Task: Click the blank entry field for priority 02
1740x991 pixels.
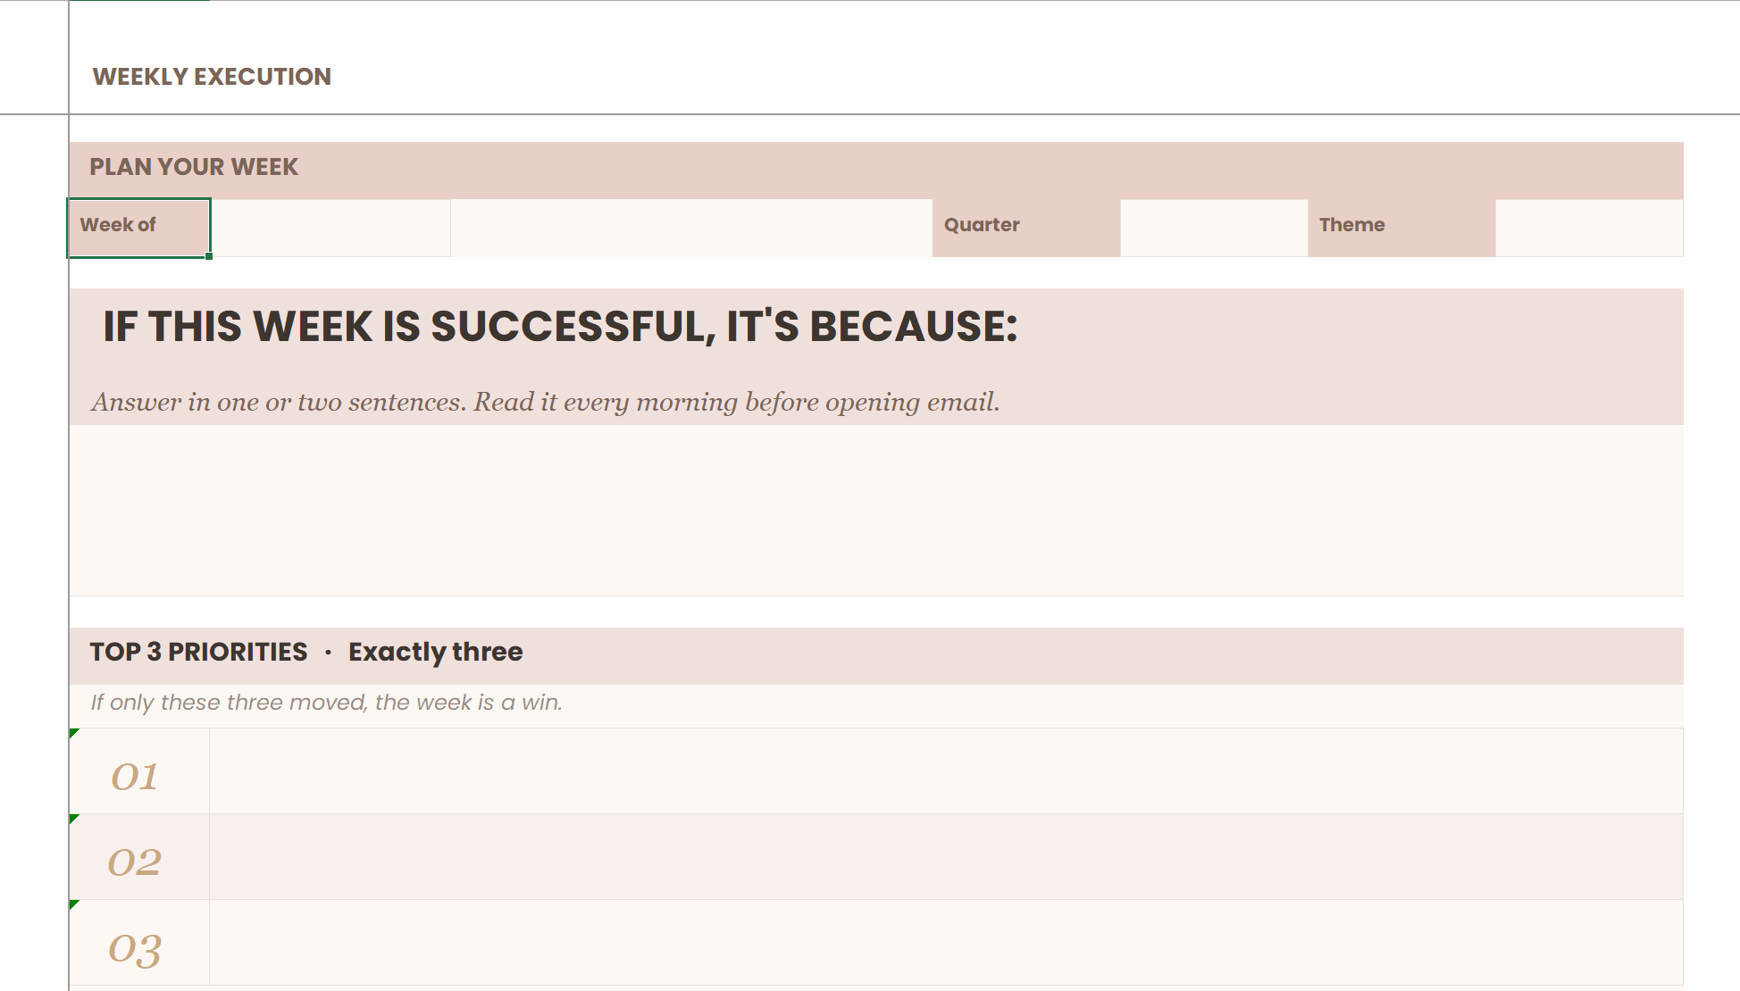Action: [945, 857]
